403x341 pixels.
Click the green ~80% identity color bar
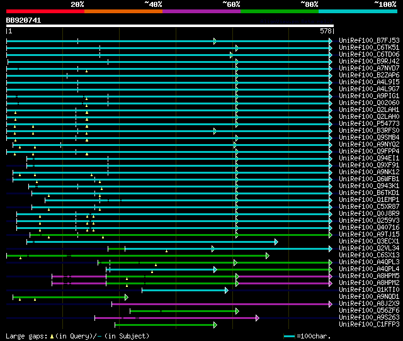point(280,11)
